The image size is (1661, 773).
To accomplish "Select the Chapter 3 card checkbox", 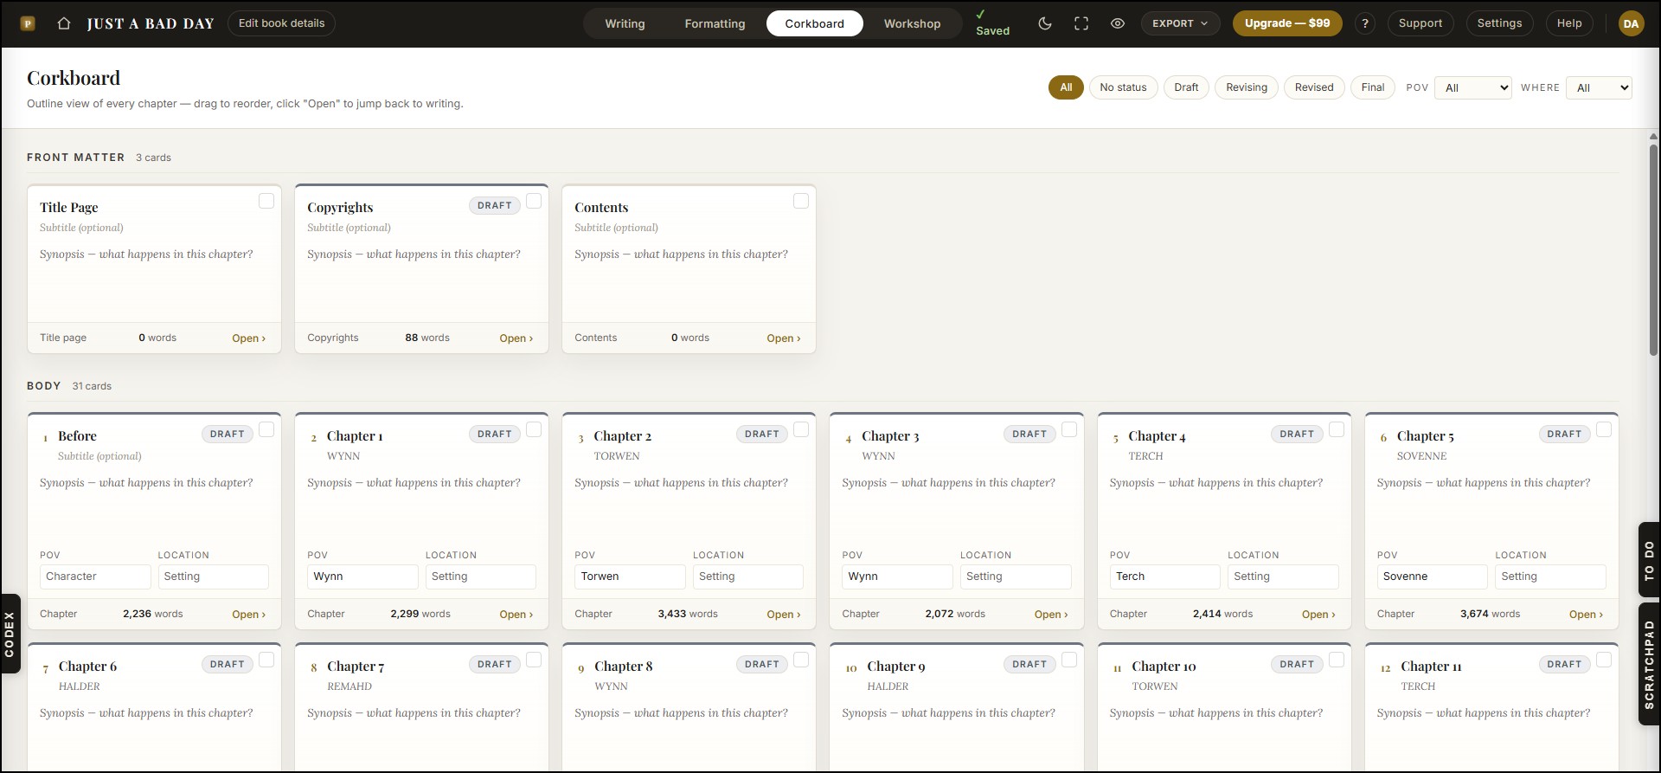I will coord(1069,429).
